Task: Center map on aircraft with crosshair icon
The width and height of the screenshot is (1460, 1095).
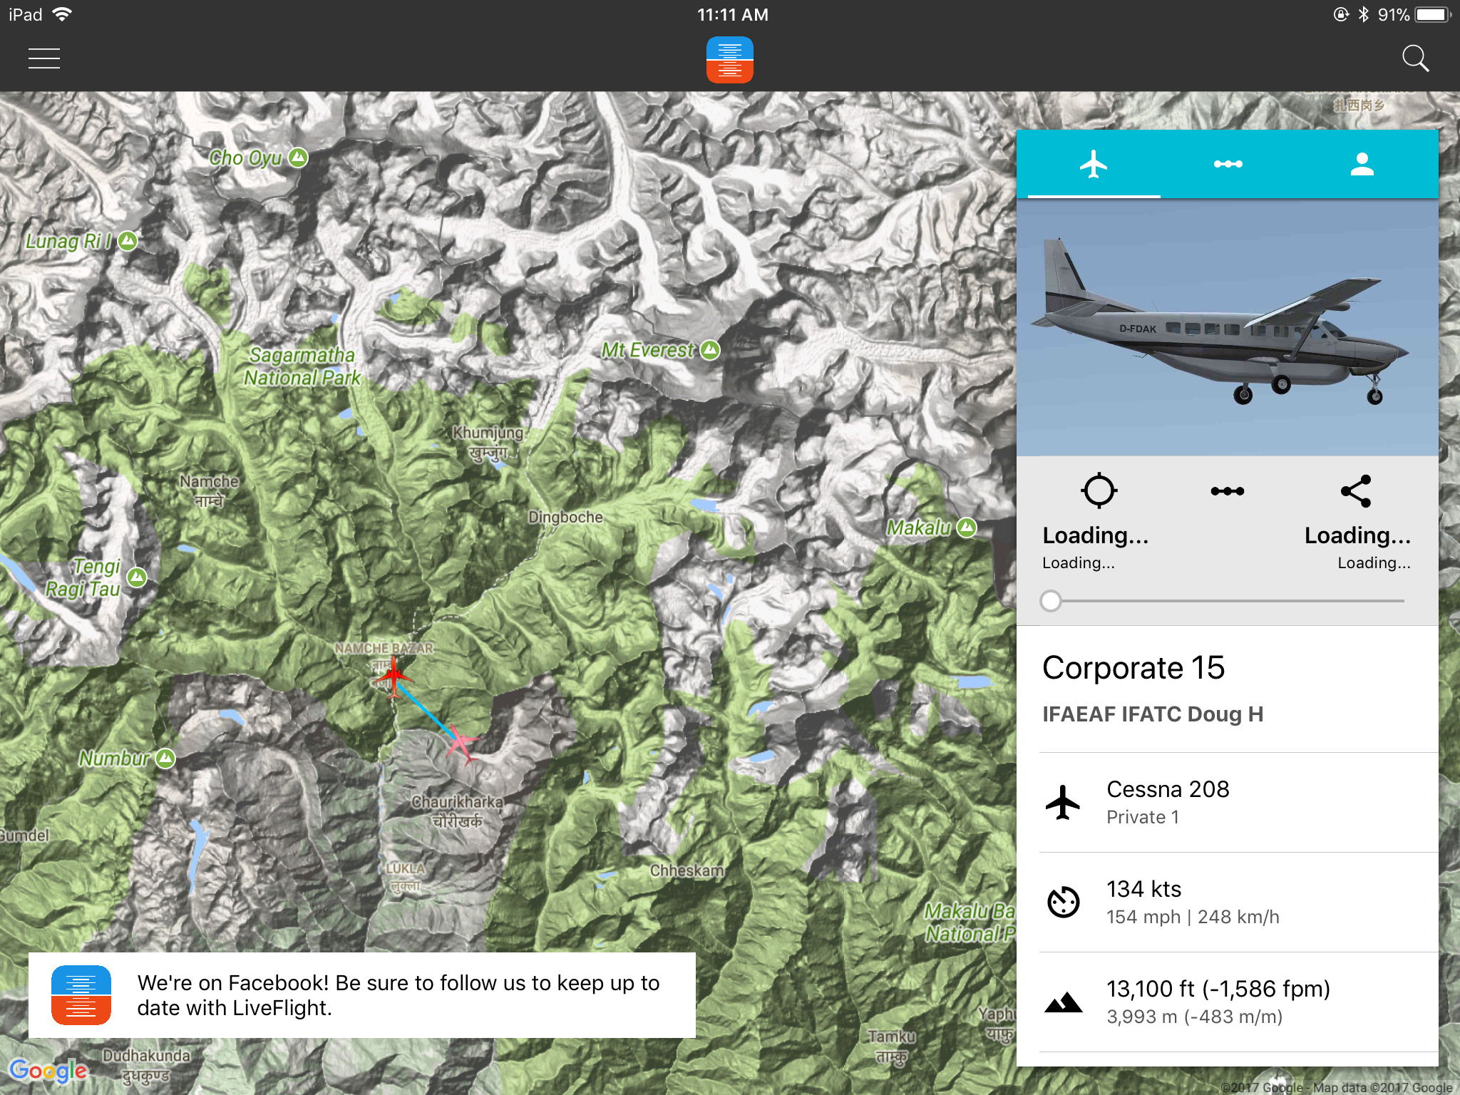Action: click(1099, 490)
